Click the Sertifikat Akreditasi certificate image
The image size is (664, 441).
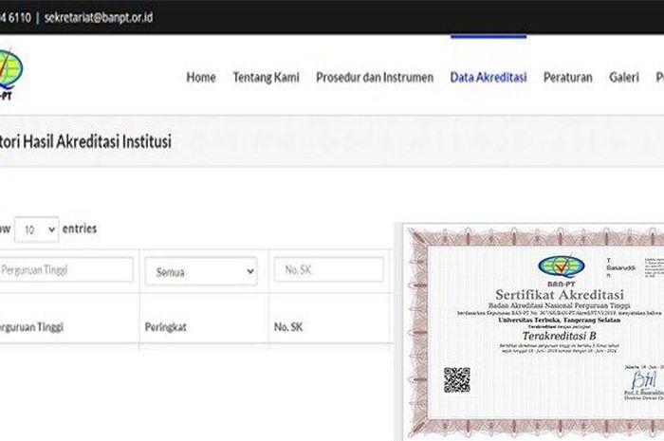pos(533,332)
